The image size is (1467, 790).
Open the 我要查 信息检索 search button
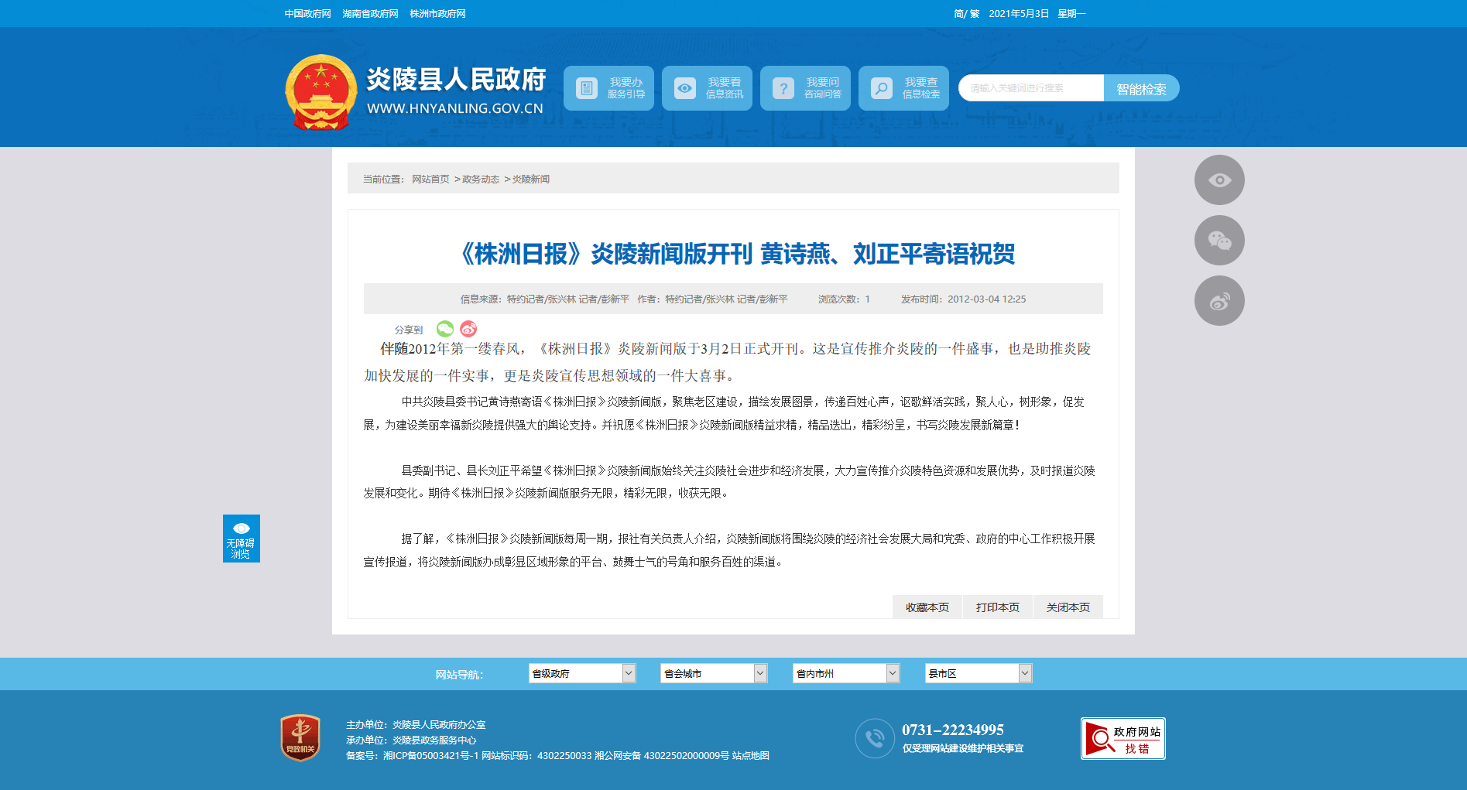[903, 88]
